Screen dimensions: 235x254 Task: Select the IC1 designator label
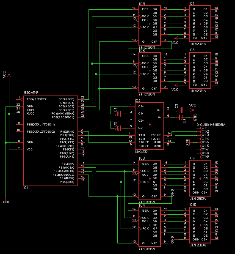click(26, 188)
